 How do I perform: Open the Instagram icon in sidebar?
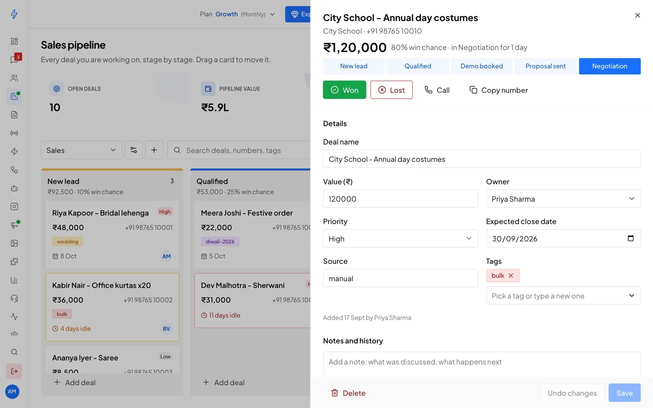[x=14, y=206]
